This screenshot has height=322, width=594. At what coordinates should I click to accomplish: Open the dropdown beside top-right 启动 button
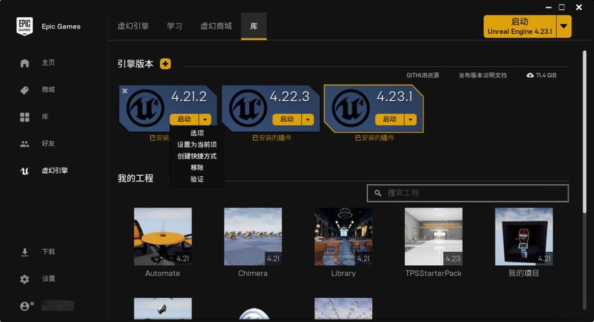tap(564, 26)
